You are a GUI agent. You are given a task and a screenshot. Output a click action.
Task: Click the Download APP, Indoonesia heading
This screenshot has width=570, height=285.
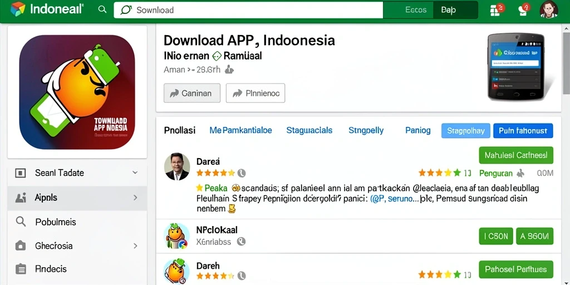tap(249, 40)
